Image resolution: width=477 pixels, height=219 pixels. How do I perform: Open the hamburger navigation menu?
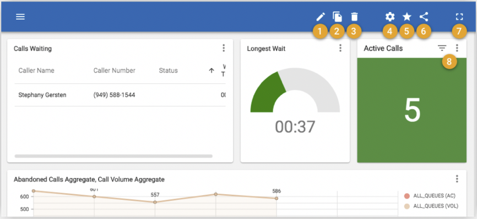point(20,17)
